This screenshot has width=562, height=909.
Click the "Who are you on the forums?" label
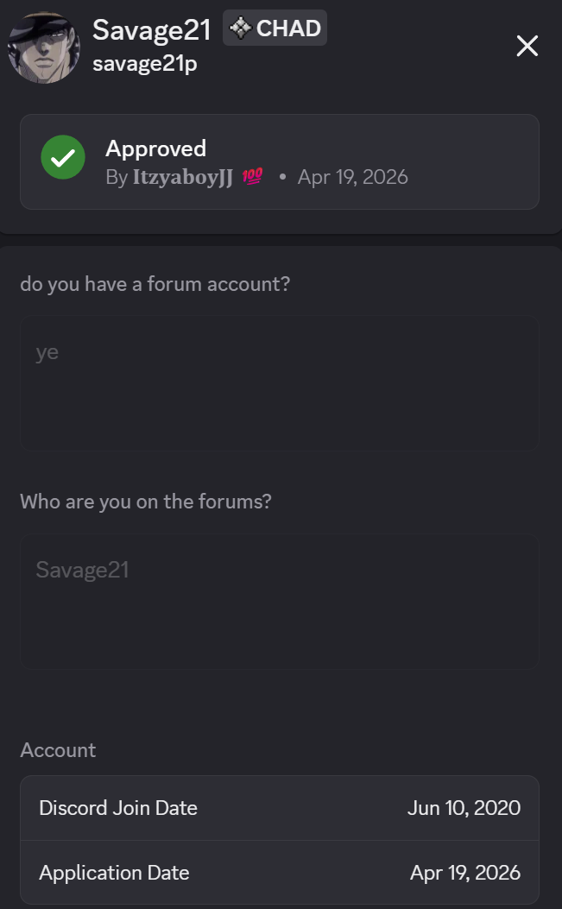(x=145, y=501)
